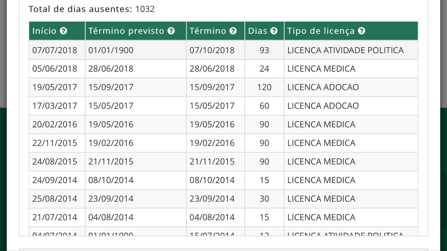The image size is (447, 251).
Task: Click help icon beside Dias header
Action: click(x=274, y=31)
